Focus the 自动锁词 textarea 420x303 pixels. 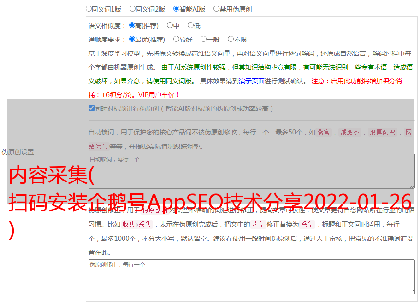[252, 171]
